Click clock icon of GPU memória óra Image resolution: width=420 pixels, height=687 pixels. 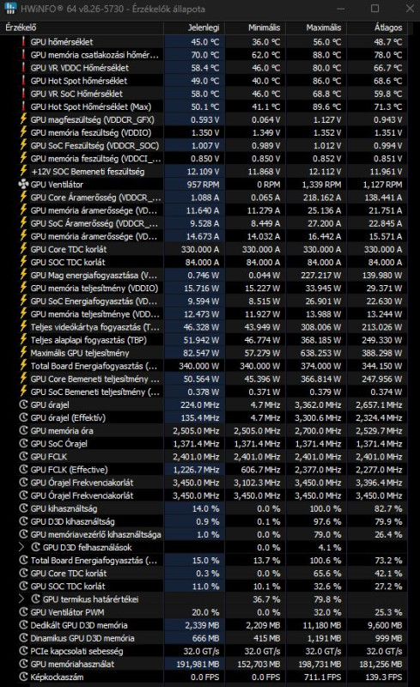coord(24,431)
